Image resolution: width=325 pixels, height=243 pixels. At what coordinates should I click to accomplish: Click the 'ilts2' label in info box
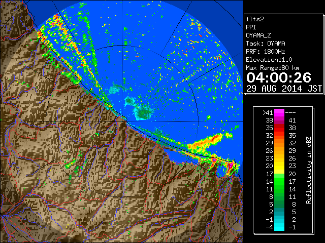(255, 19)
